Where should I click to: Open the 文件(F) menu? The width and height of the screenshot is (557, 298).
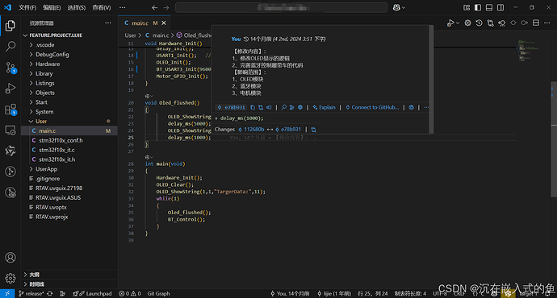click(x=27, y=7)
